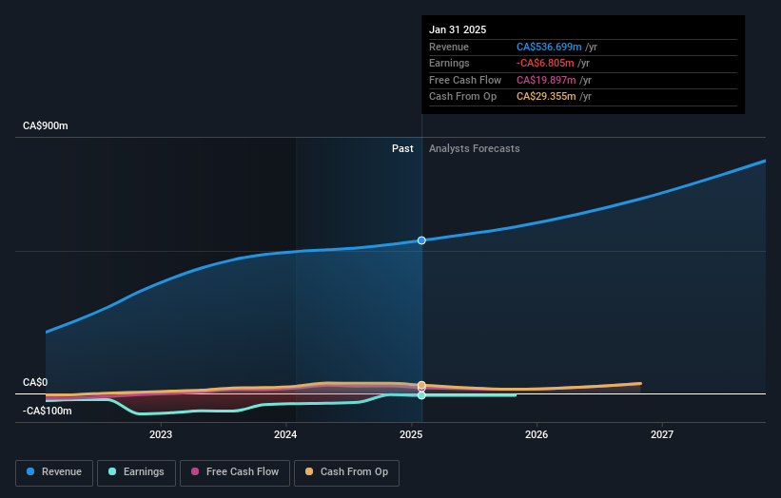Click the Revenue row label in tooltip
The image size is (781, 498).
tap(449, 47)
